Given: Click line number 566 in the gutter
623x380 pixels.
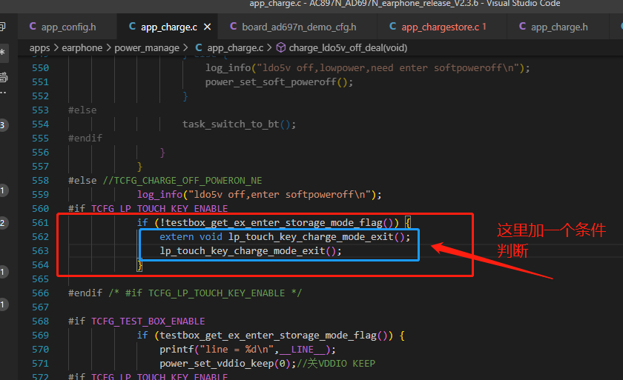Looking at the screenshot, I should pos(41,293).
